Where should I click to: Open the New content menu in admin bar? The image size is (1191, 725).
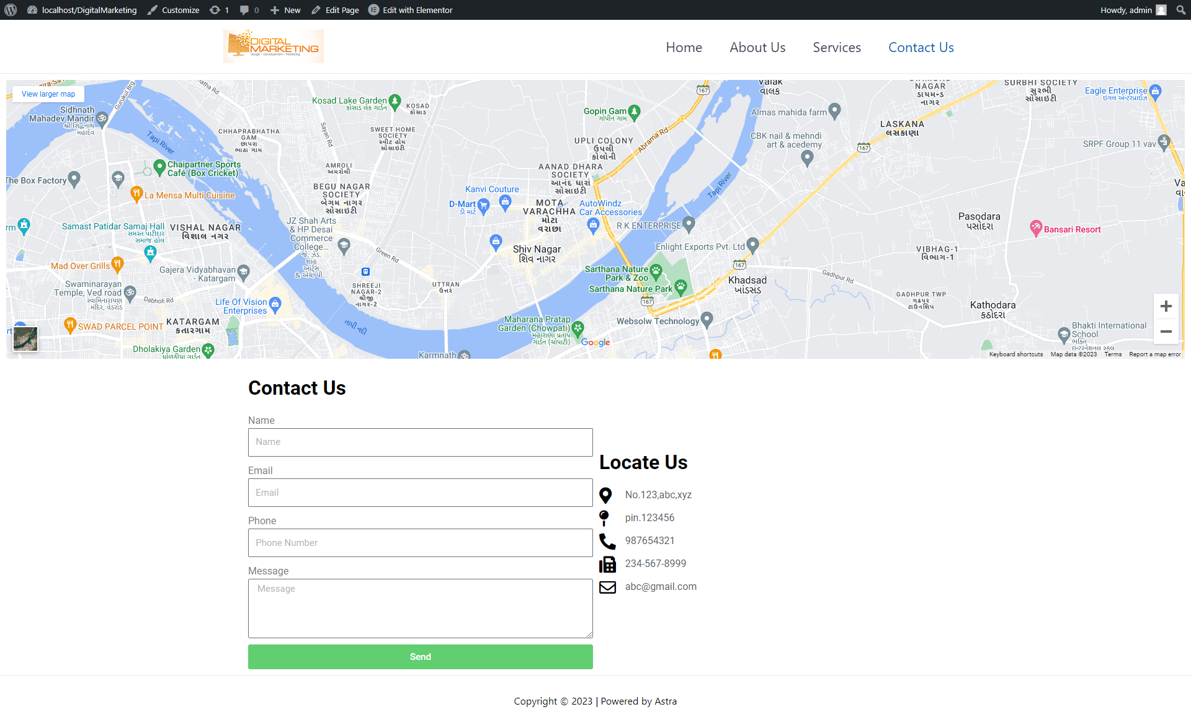(x=285, y=10)
